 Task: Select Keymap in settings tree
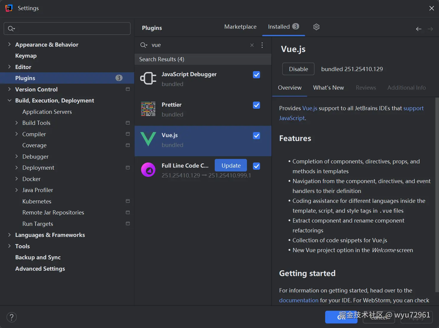(26, 56)
